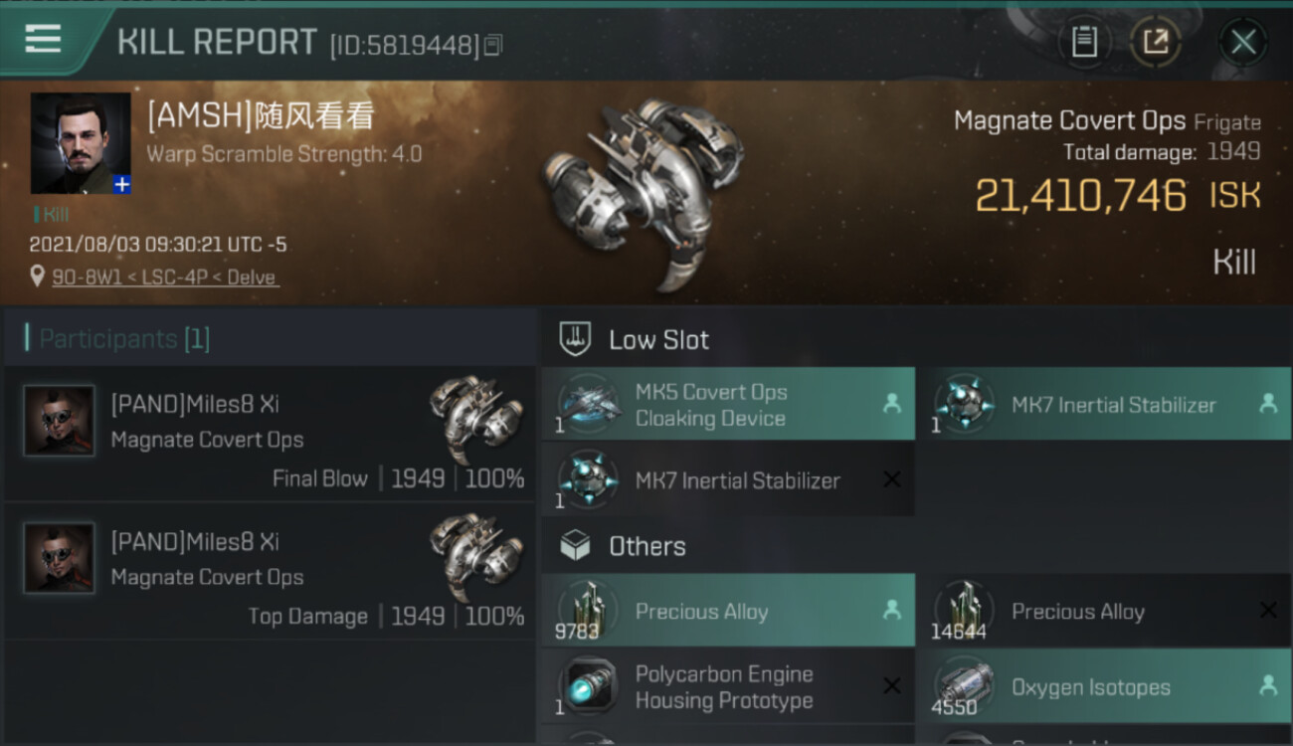Close the Kill Report window
This screenshot has height=746, width=1293.
point(1242,42)
